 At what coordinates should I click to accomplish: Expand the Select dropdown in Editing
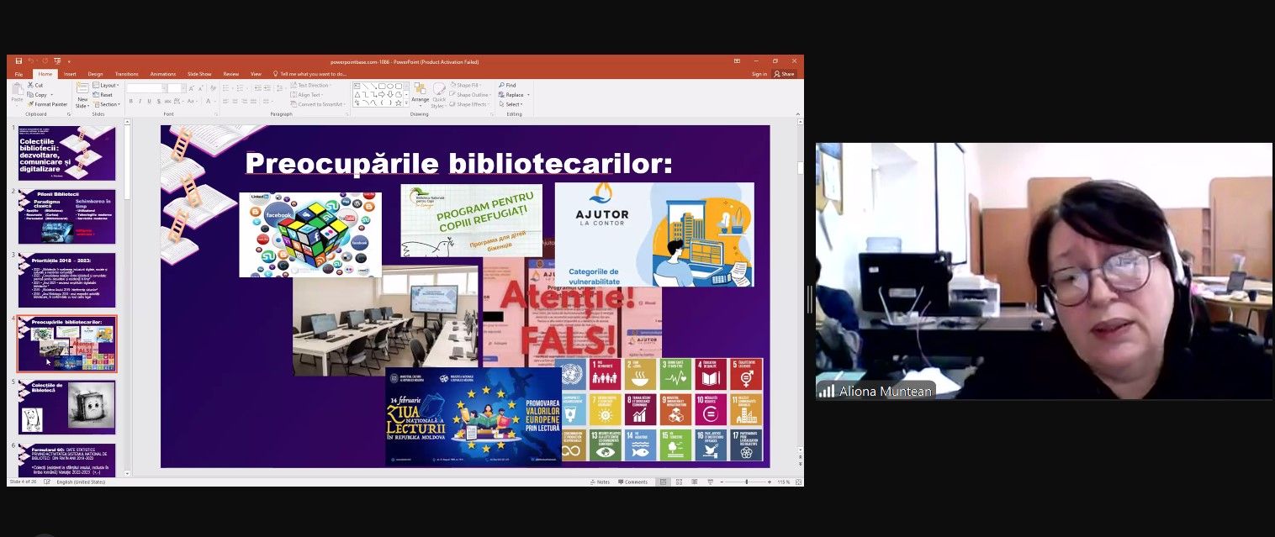(x=511, y=104)
